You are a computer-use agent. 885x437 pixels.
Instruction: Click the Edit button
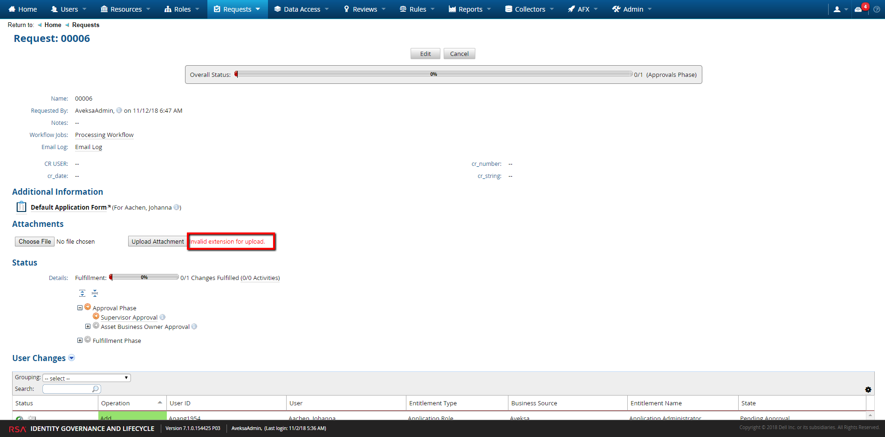tap(425, 53)
